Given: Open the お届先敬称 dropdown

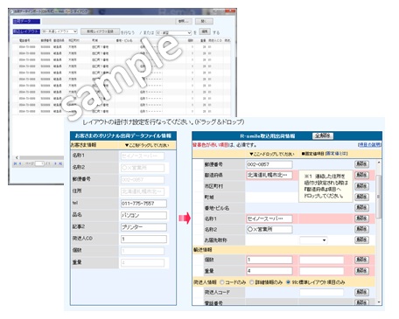Looking at the screenshot, I should click(x=313, y=240).
